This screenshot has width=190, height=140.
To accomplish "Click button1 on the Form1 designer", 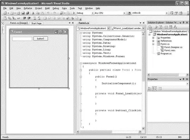I will [41, 39].
